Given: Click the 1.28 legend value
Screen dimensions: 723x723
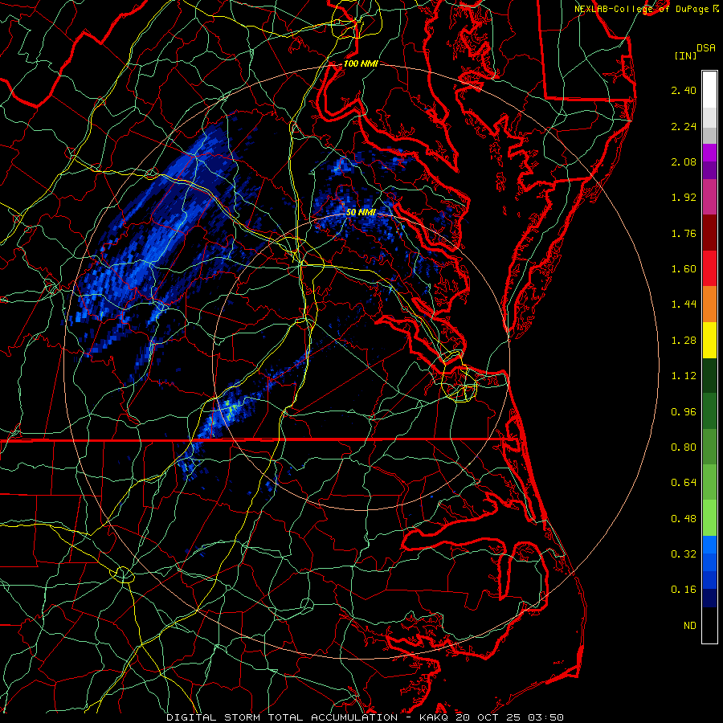Looking at the screenshot, I should pyautogui.click(x=684, y=341).
